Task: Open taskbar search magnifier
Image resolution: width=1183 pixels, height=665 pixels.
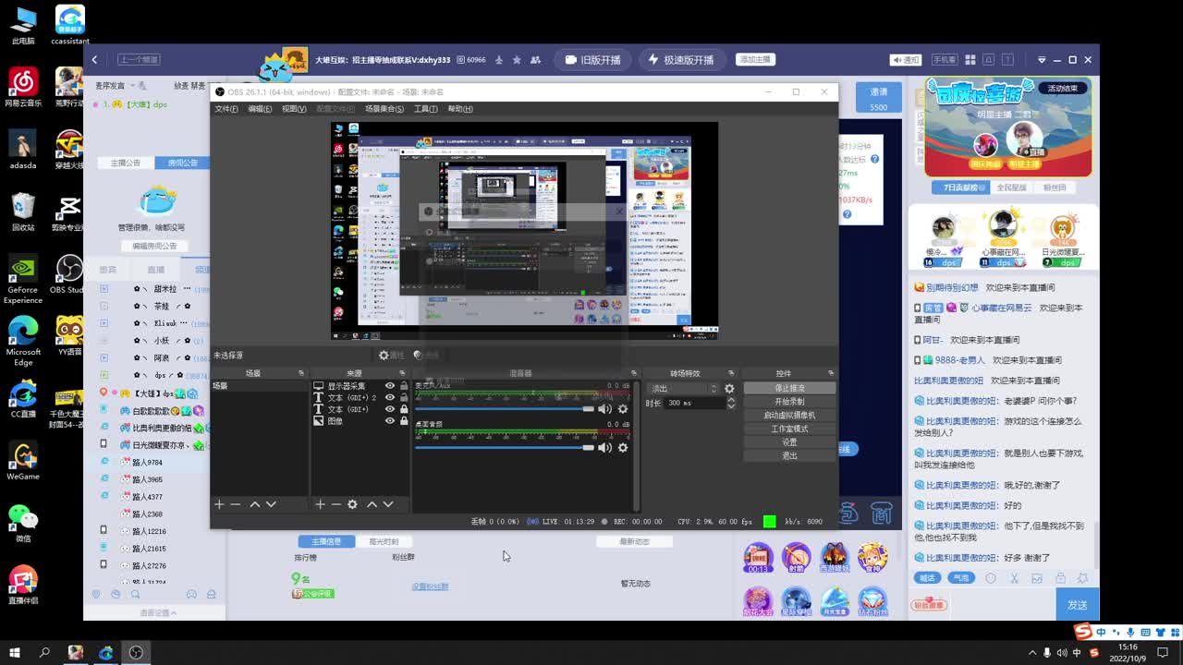Action: click(44, 652)
